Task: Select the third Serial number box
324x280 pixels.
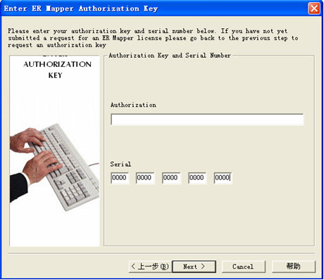Action: point(171,178)
